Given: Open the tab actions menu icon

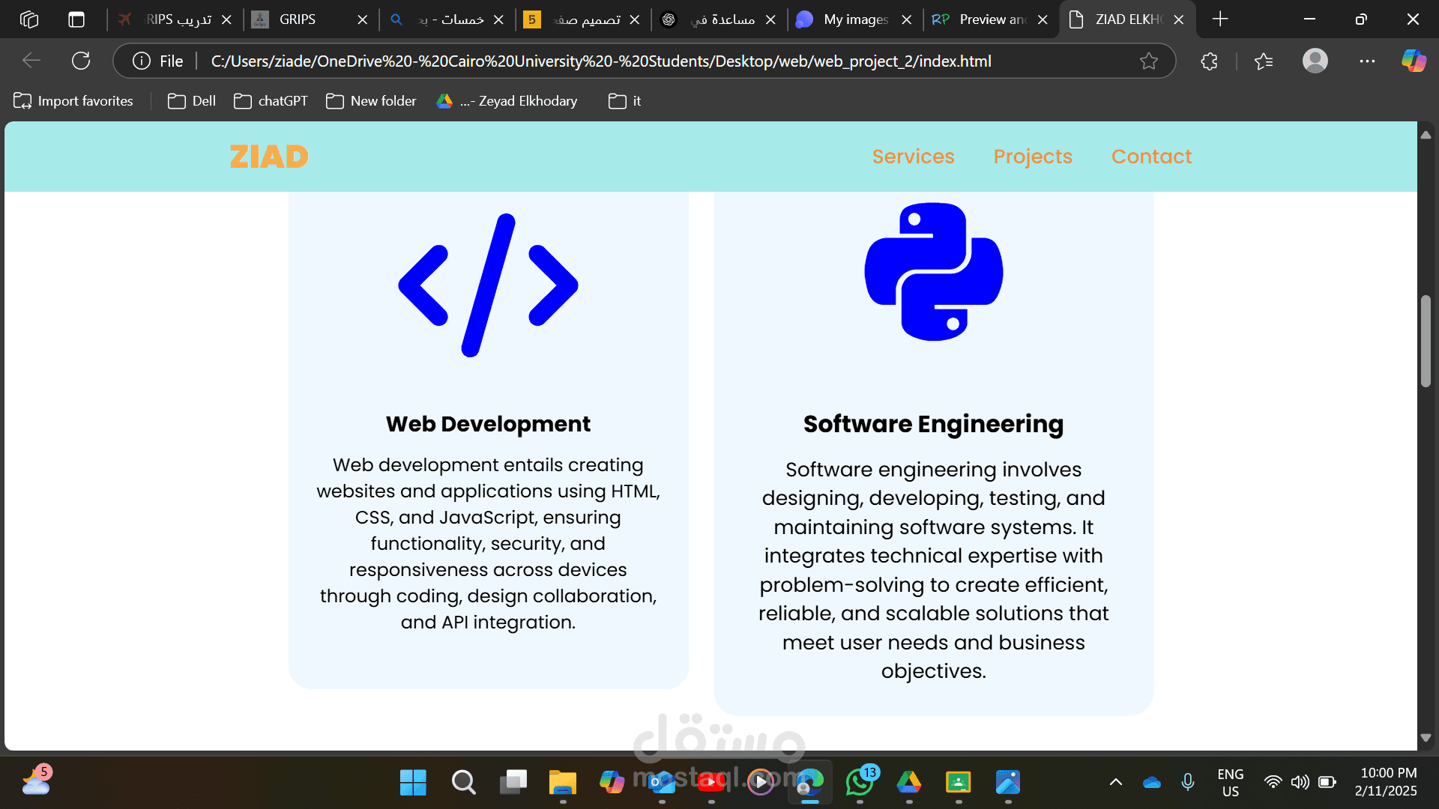Looking at the screenshot, I should [x=76, y=19].
